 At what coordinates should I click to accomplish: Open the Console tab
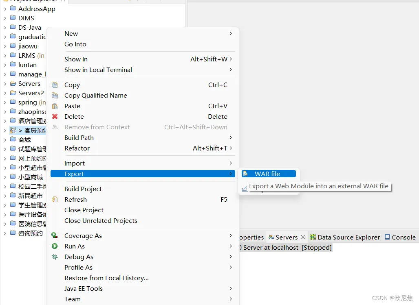404,237
